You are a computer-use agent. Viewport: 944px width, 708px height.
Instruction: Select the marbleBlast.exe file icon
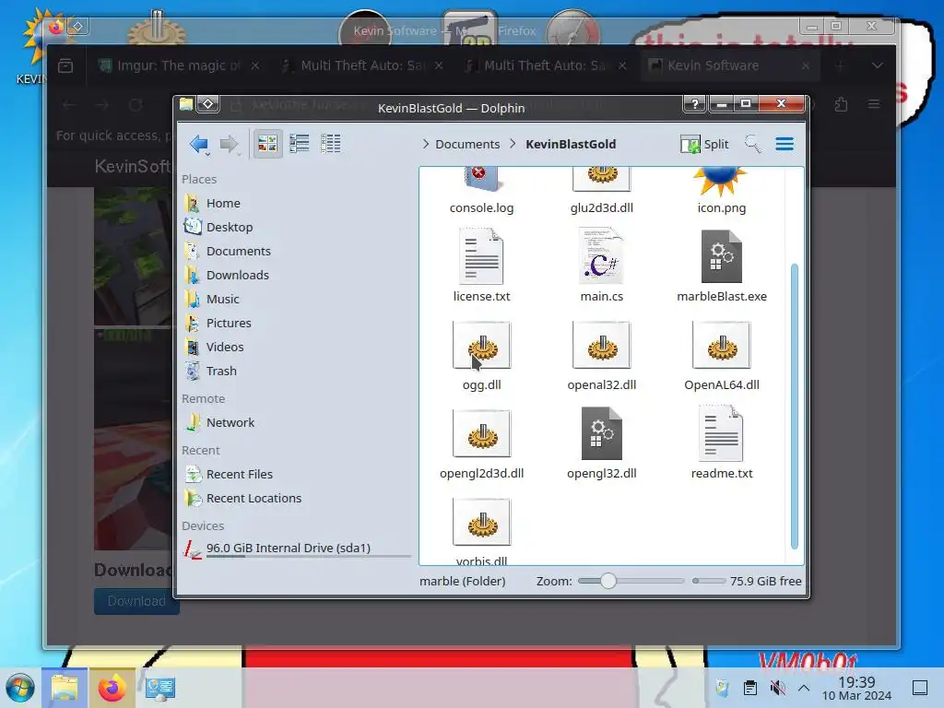721,256
